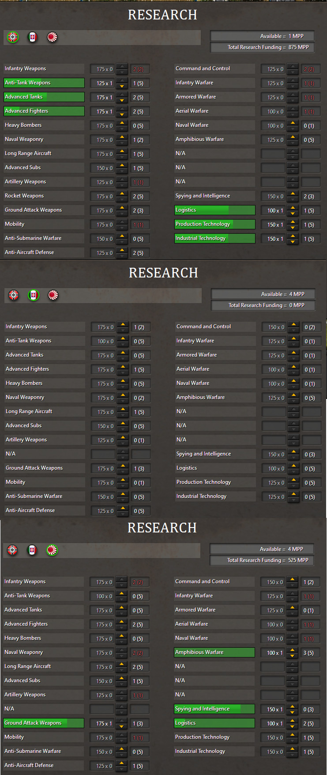Select the Italian flag in the 525 MPP panel

(x=32, y=551)
